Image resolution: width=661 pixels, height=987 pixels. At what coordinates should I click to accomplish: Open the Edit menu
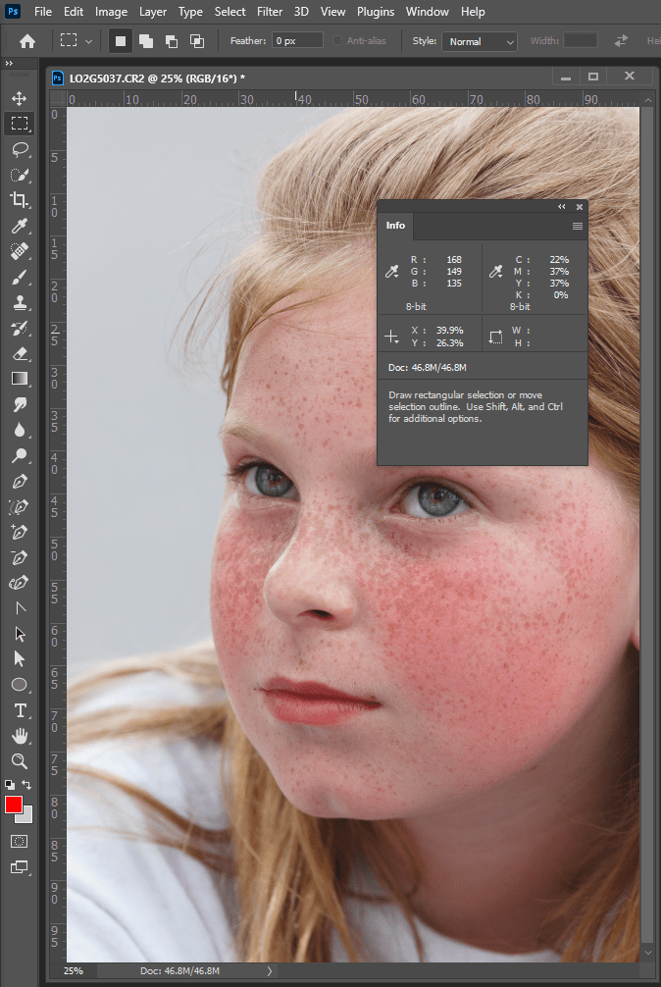pyautogui.click(x=74, y=12)
